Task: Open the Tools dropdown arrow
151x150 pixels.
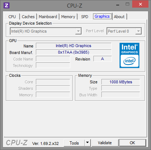Action: (x=88, y=143)
